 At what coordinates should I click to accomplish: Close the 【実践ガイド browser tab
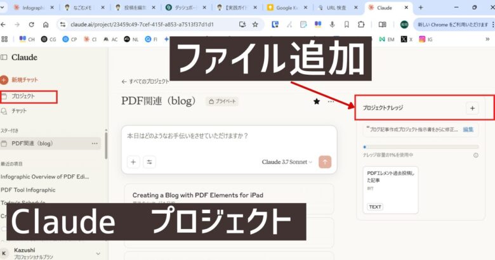(x=255, y=8)
